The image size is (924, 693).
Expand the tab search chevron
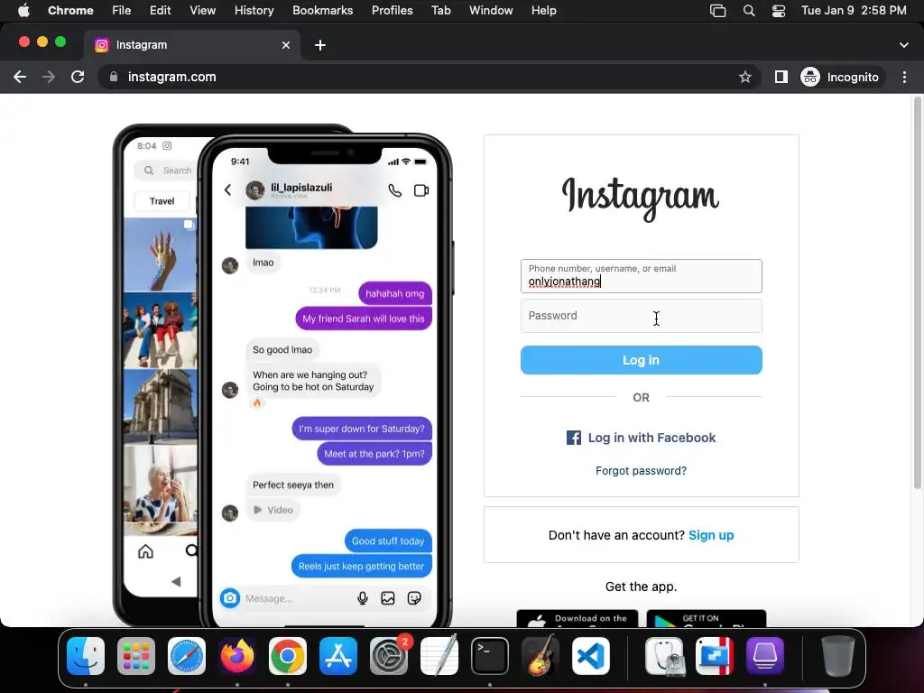(904, 45)
